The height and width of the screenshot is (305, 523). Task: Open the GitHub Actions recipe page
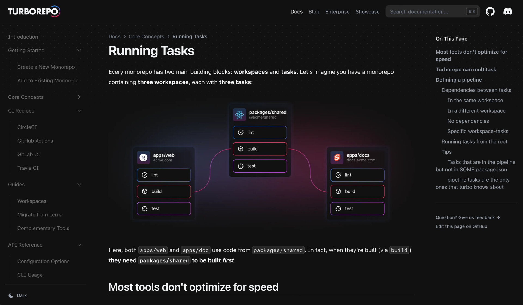(x=35, y=141)
